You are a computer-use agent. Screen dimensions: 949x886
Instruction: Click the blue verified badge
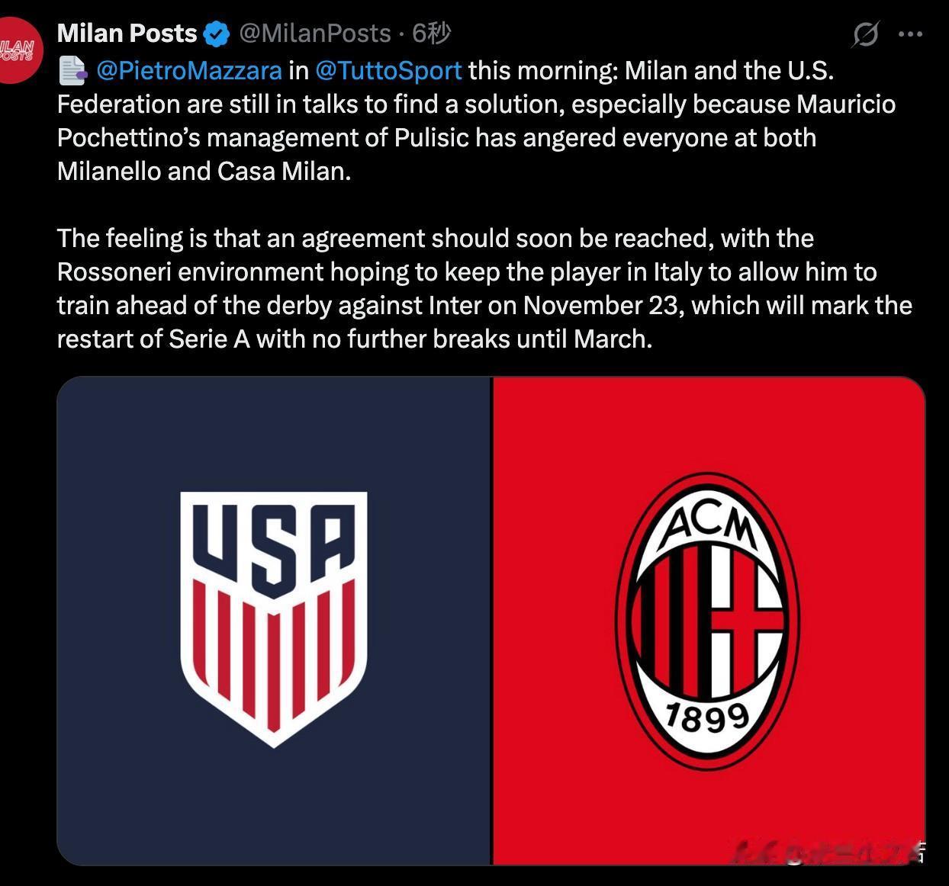(x=217, y=34)
